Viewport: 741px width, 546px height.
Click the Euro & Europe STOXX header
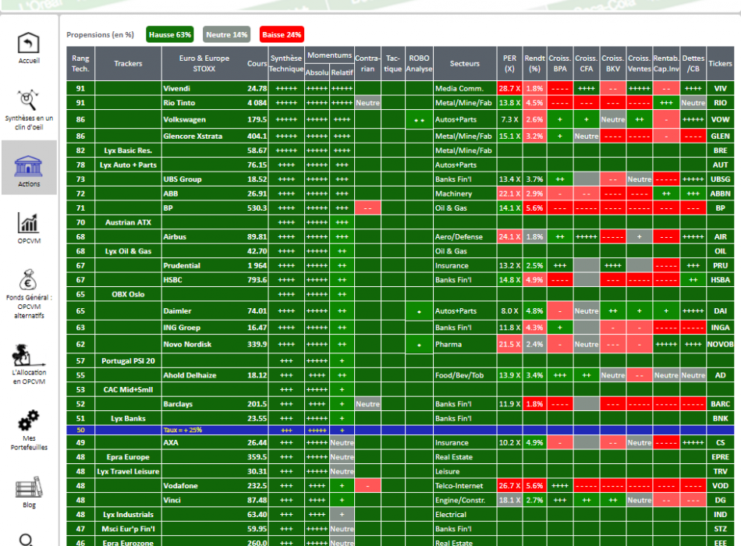click(204, 63)
